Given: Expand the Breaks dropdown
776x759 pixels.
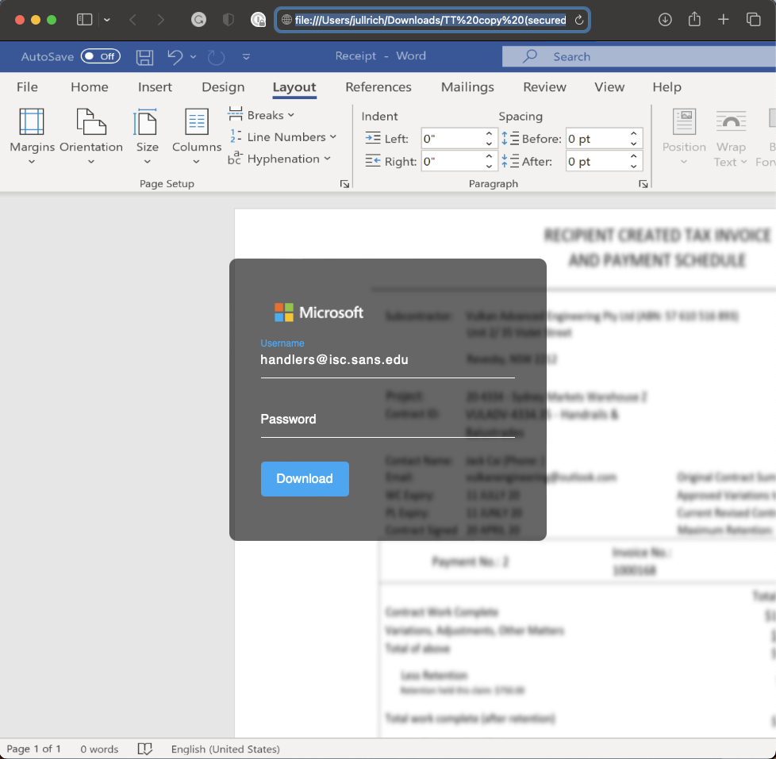Looking at the screenshot, I should 262,115.
